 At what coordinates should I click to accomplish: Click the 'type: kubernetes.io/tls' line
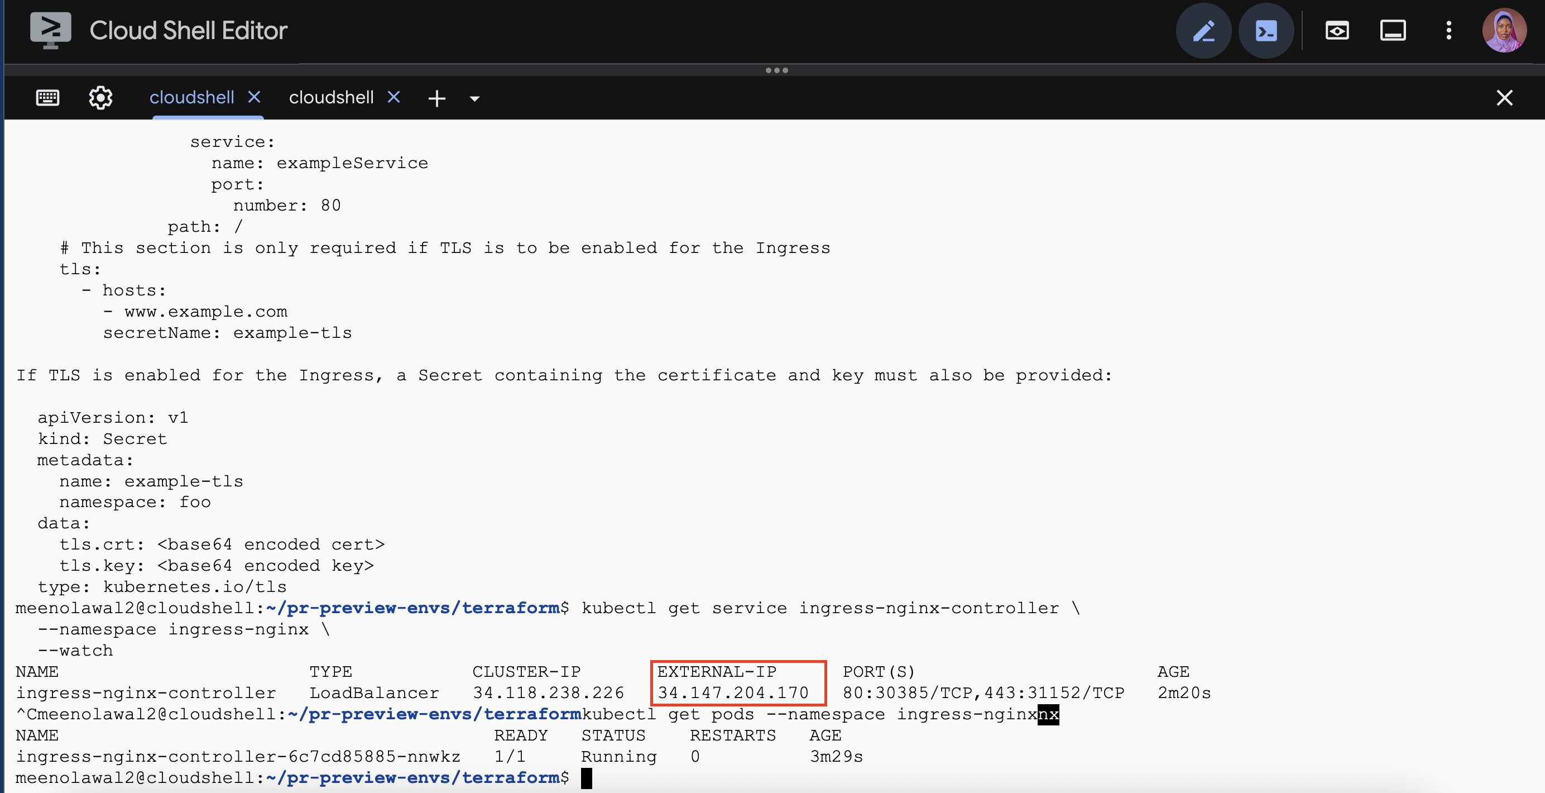[162, 587]
